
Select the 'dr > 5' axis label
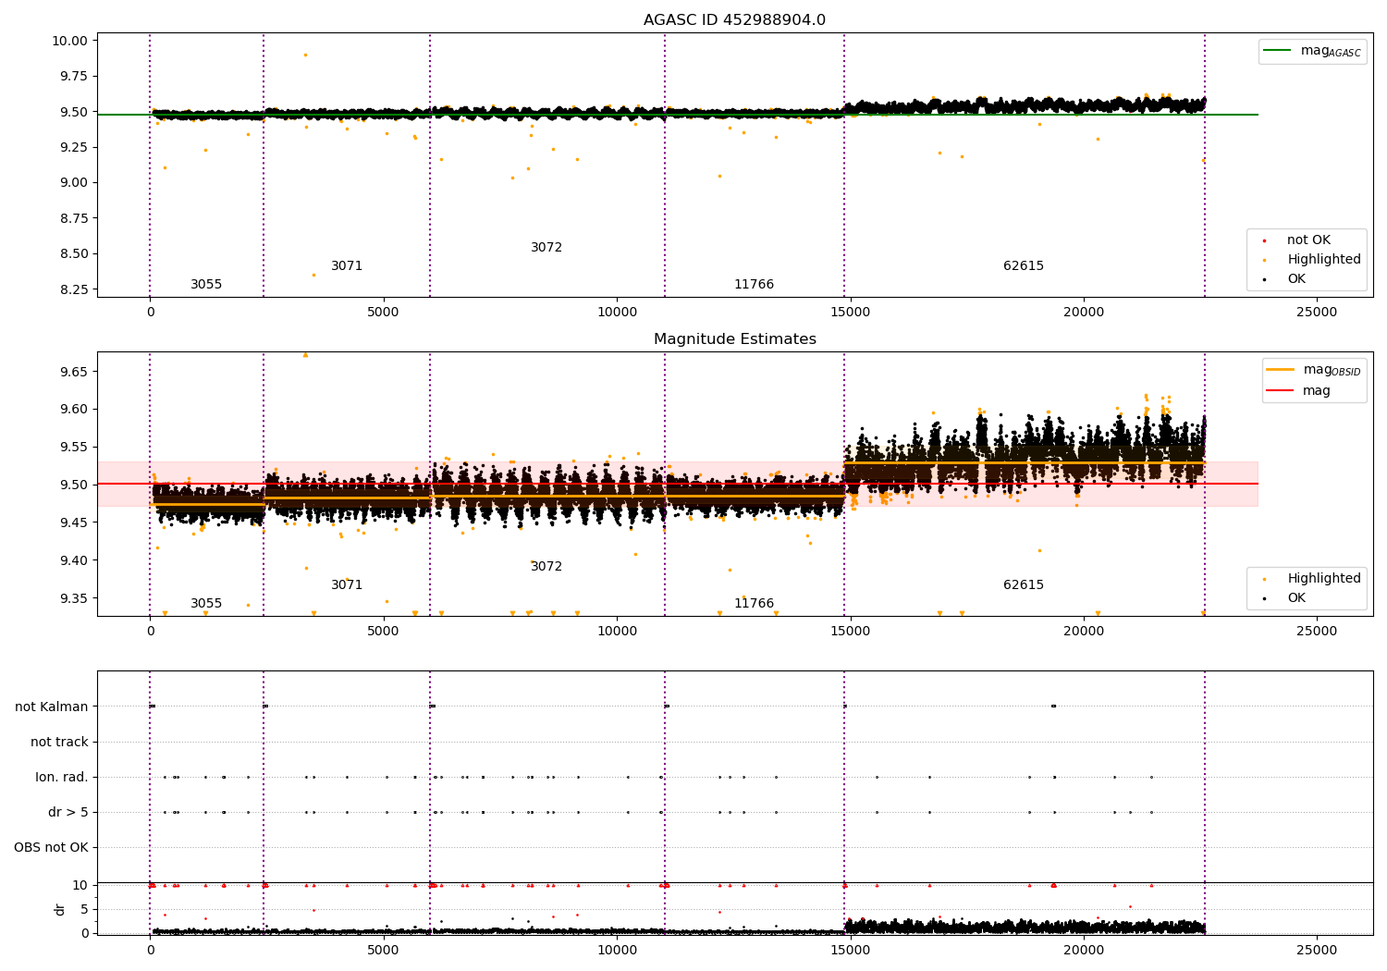68,812
